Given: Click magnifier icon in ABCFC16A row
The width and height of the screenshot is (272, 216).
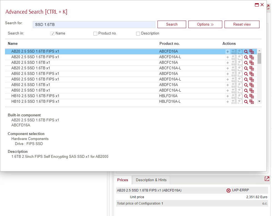Looking at the screenshot, I should click(x=246, y=63).
